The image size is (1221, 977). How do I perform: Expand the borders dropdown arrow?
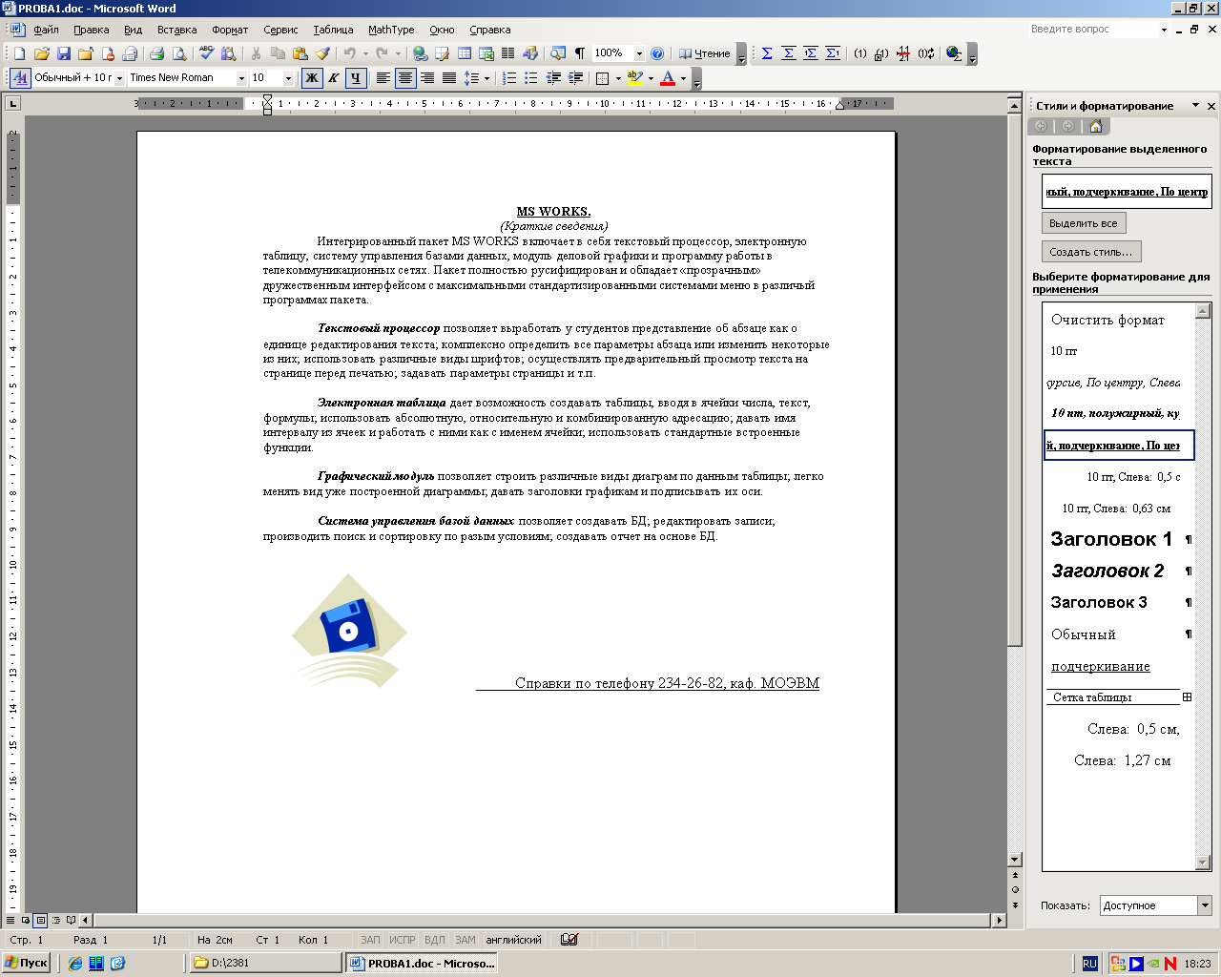pos(618,78)
